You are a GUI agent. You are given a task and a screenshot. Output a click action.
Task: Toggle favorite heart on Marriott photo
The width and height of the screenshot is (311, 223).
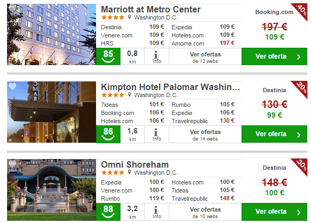(x=12, y=8)
